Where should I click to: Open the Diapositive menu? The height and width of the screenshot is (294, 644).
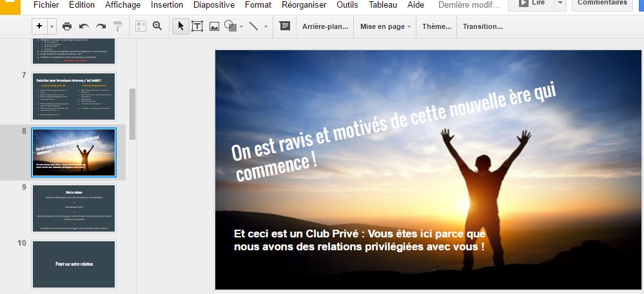click(214, 5)
